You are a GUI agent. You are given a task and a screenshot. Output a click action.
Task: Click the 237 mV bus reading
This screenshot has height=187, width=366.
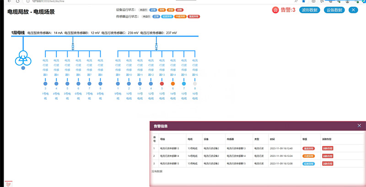(158, 33)
